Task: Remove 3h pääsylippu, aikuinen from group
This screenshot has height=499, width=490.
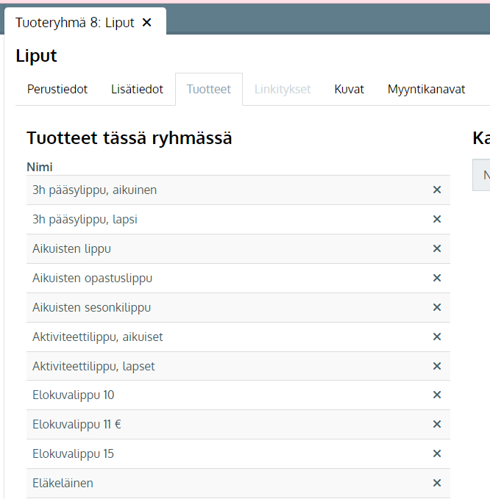Action: [x=437, y=190]
